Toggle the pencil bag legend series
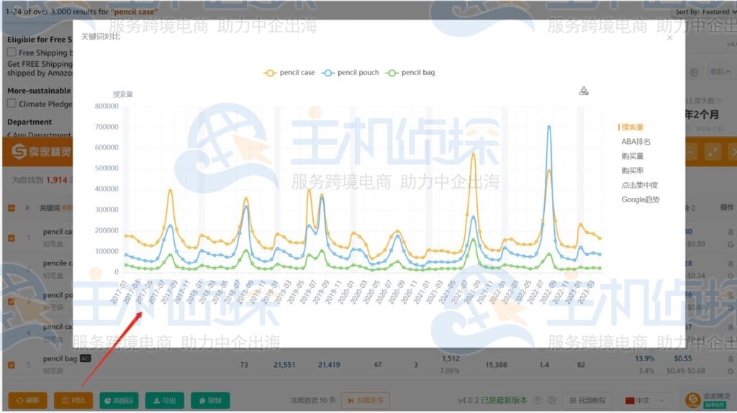Screen dimensions: 737x413 (x=410, y=73)
